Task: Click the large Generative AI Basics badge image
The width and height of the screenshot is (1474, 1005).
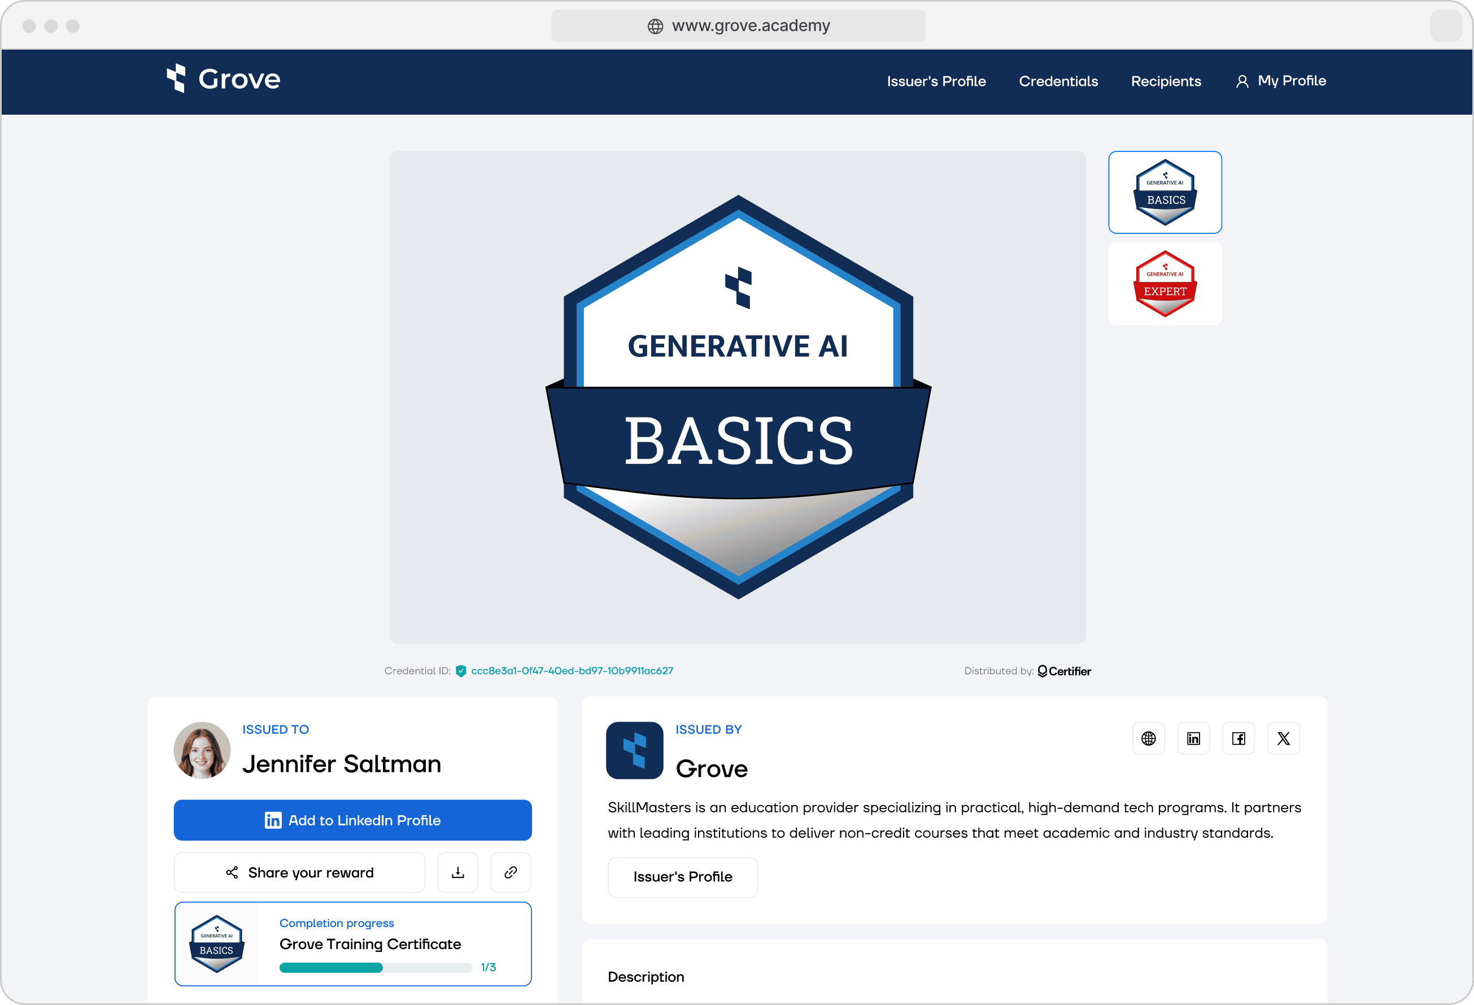Action: tap(738, 397)
